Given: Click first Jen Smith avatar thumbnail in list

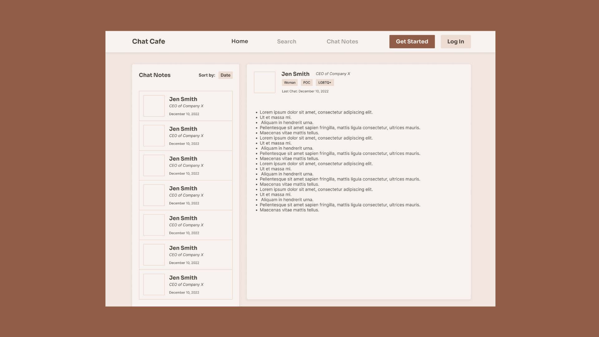Looking at the screenshot, I should [x=154, y=106].
